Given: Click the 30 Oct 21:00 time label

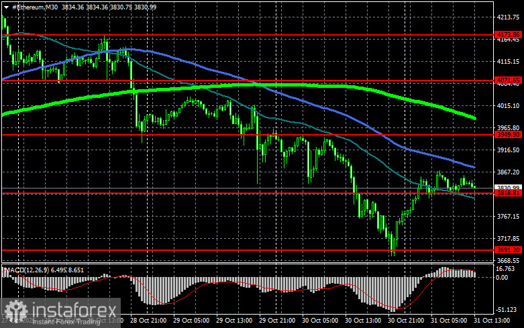Looking at the screenshot, I should (x=406, y=321).
